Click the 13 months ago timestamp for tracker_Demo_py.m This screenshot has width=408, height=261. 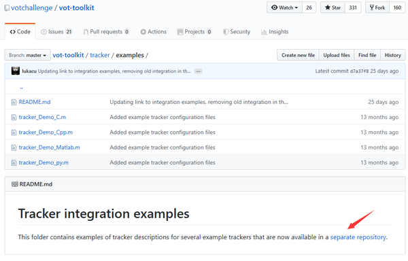[x=379, y=162]
